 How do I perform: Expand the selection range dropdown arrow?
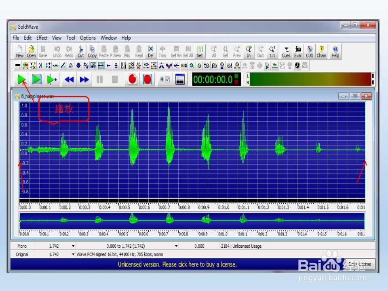176,246
